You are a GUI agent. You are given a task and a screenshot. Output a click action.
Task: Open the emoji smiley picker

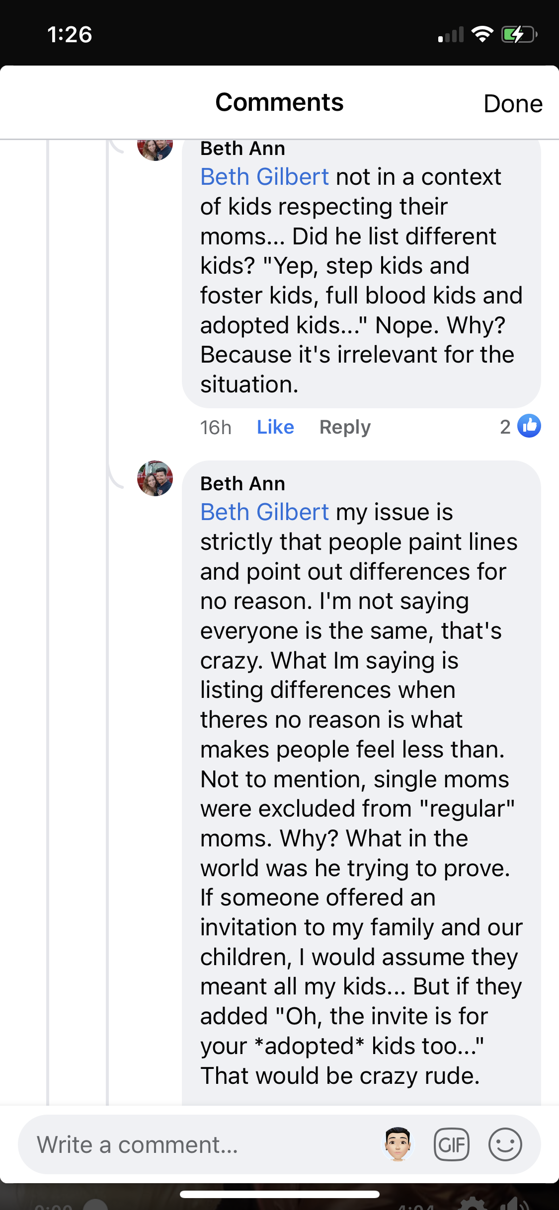point(505,1144)
